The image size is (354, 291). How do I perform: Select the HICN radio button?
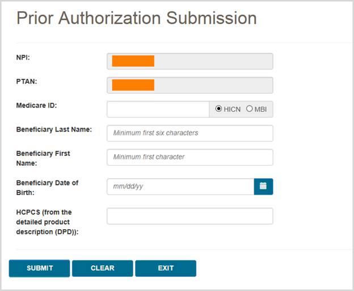pyautogui.click(x=219, y=109)
